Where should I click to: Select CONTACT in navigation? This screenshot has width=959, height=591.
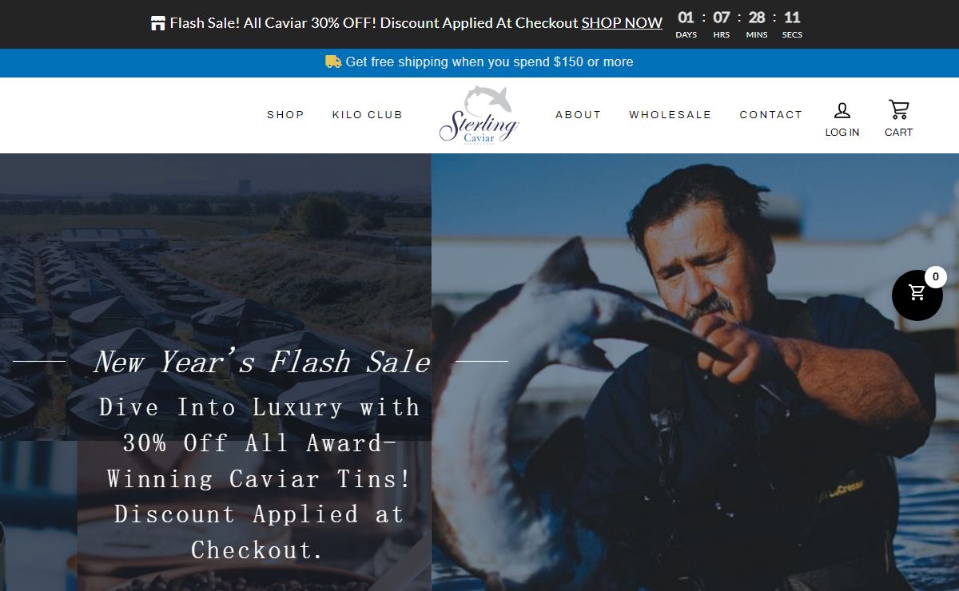(771, 115)
